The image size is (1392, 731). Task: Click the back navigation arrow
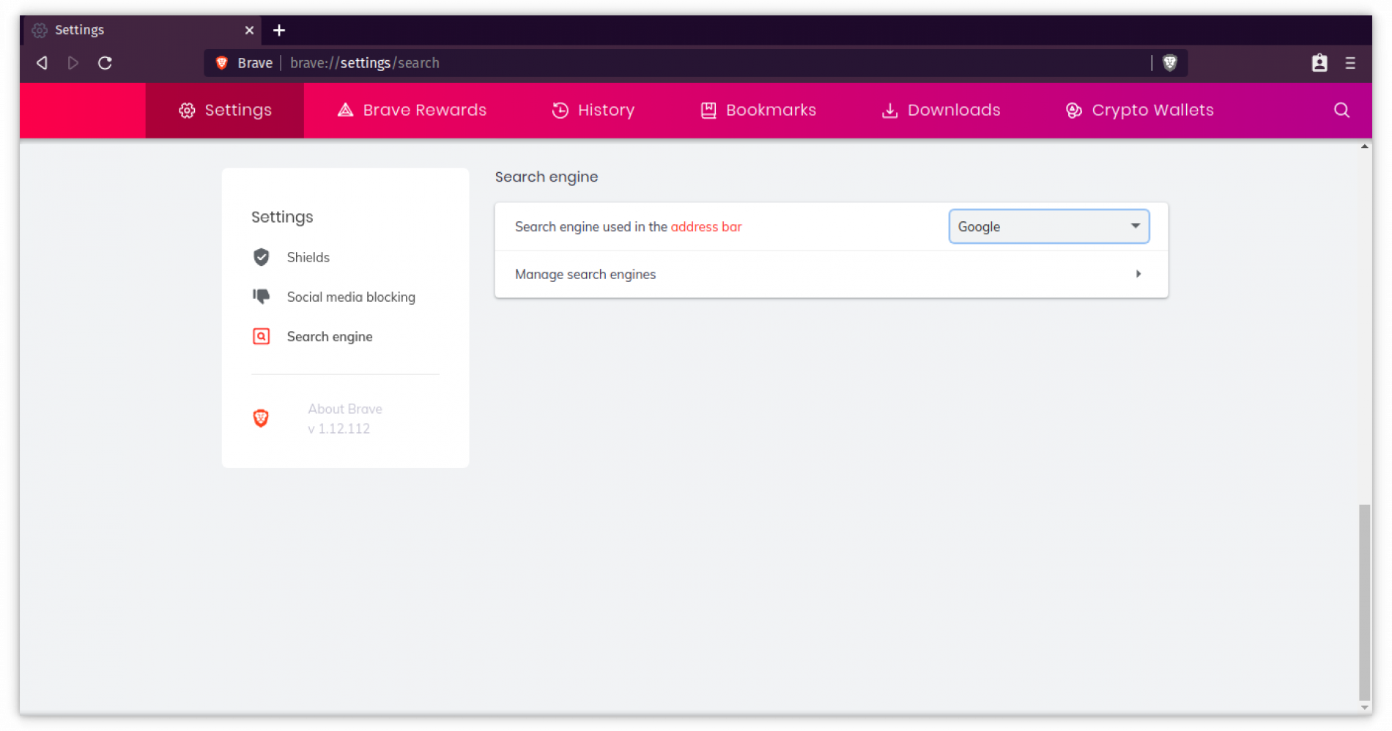pos(42,63)
